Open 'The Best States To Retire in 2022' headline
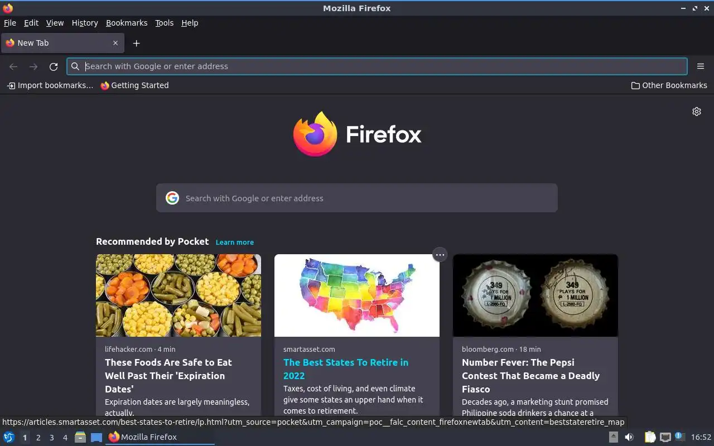This screenshot has width=714, height=446. tap(346, 369)
